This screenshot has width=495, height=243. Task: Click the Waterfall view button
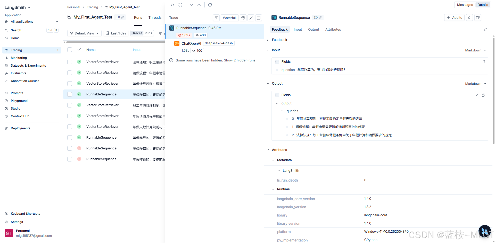[229, 18]
